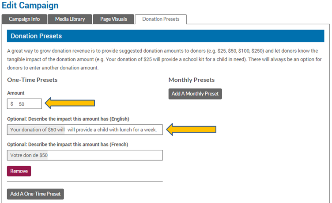Screen dimensions: 332x203
Task: Open the Campaign Info tab
Action: pyautogui.click(x=24, y=19)
